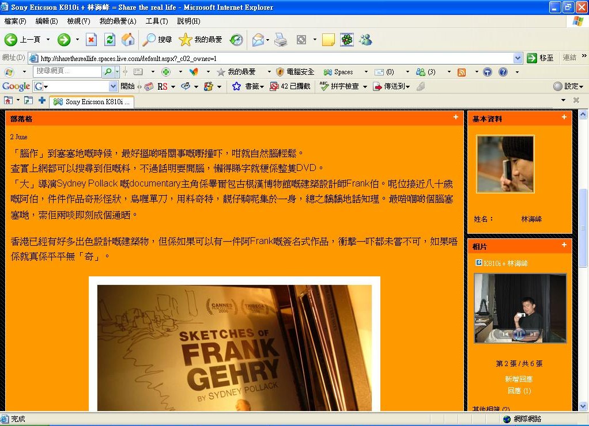Launch ICQ via the green flower icon
Screen dimensions: 589x426
tap(347, 39)
